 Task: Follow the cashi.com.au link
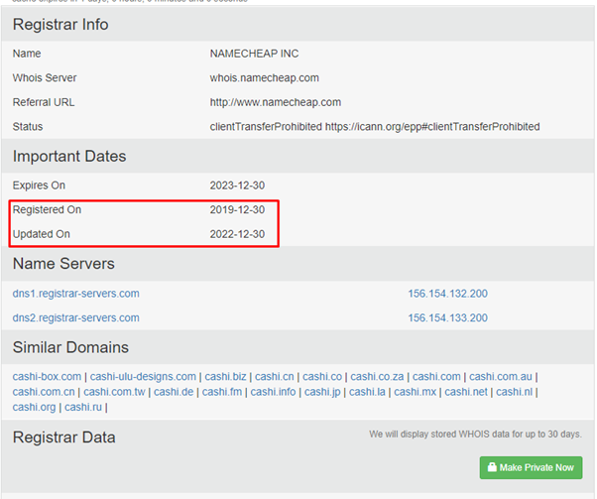pos(500,377)
